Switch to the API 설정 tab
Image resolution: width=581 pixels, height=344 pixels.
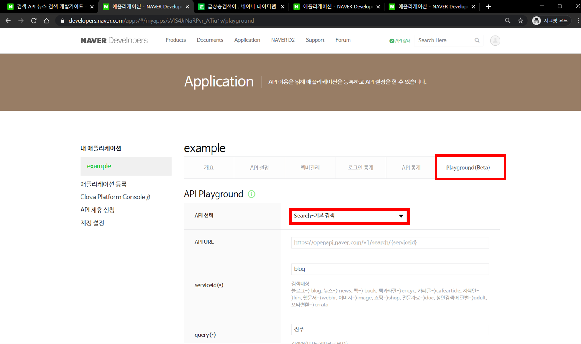coord(259,168)
